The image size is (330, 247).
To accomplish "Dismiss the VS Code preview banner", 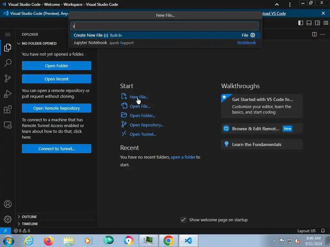I will click(323, 13).
